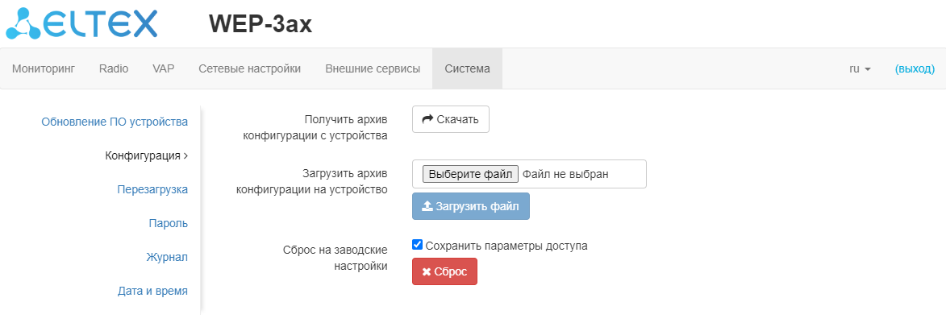Go to the VAP tab

tap(164, 68)
